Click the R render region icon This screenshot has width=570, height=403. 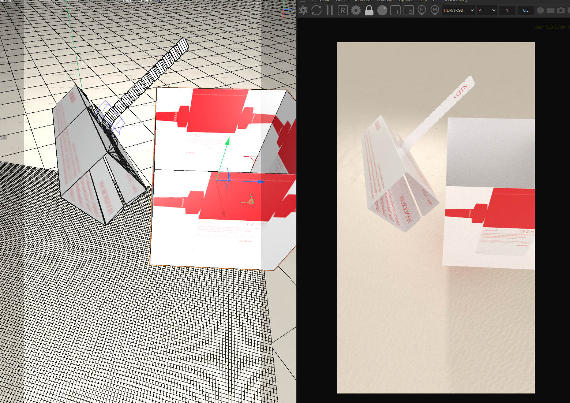tap(342, 10)
